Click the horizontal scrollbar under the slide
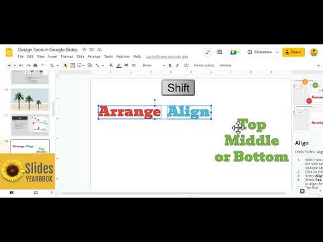Image resolution: width=323 pixels, height=242 pixels. 173,193
